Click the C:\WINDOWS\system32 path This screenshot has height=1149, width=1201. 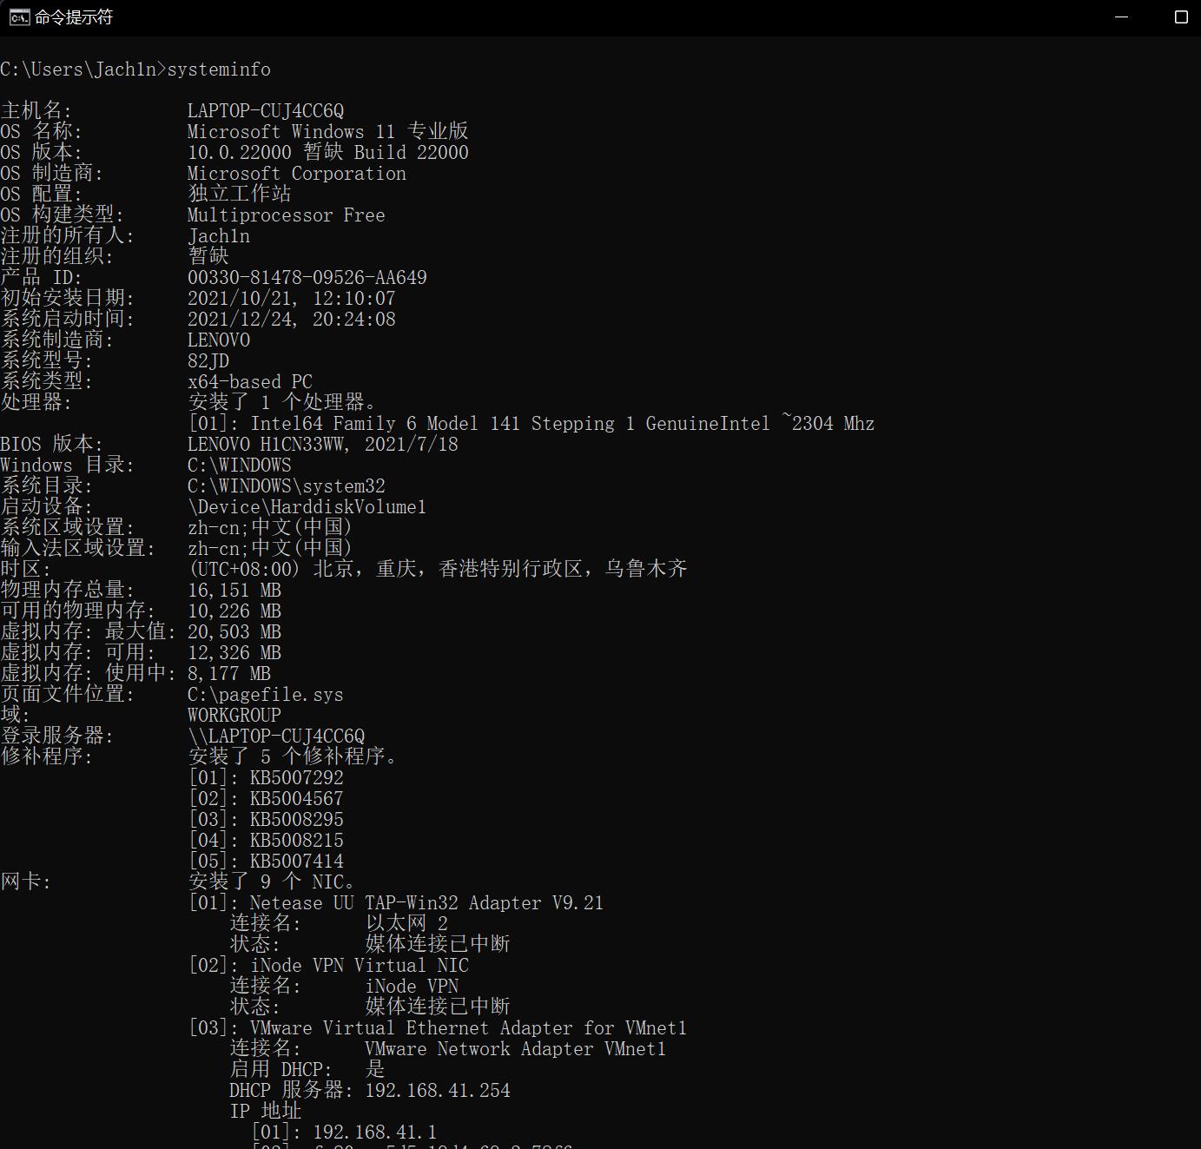point(287,486)
